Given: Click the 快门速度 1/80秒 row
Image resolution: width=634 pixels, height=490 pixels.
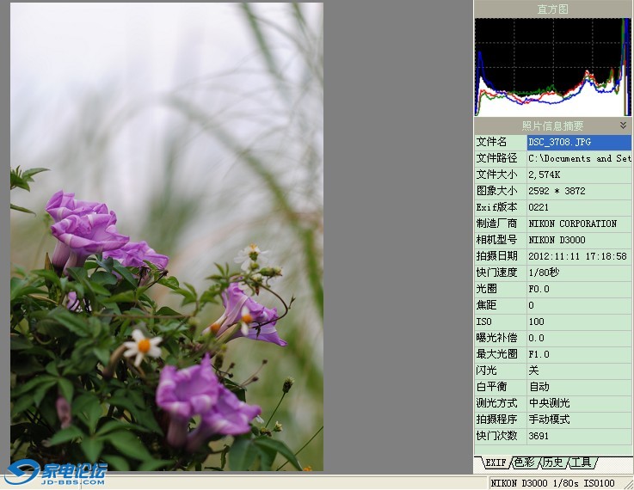Looking at the screenshot, I should (552, 273).
